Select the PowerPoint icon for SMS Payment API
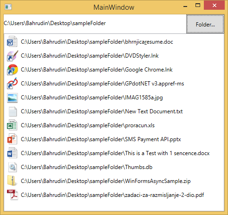Screen dimensions: 228x215 tap(12, 139)
